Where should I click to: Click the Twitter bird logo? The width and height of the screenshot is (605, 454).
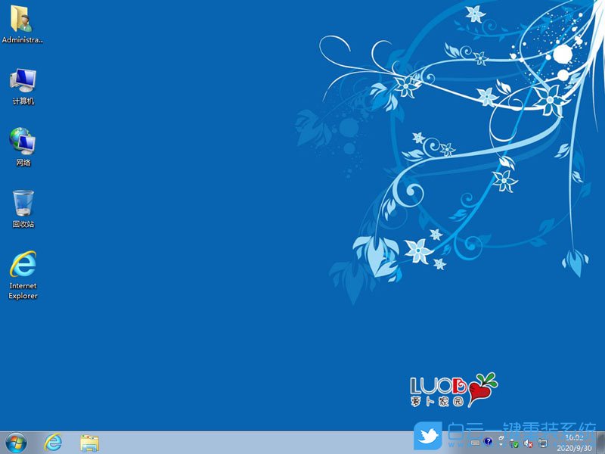point(427,436)
